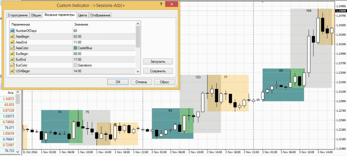Viewport: 347px width, 156px height.
Task: Click the question mark help button
Action: [x=161, y=4]
